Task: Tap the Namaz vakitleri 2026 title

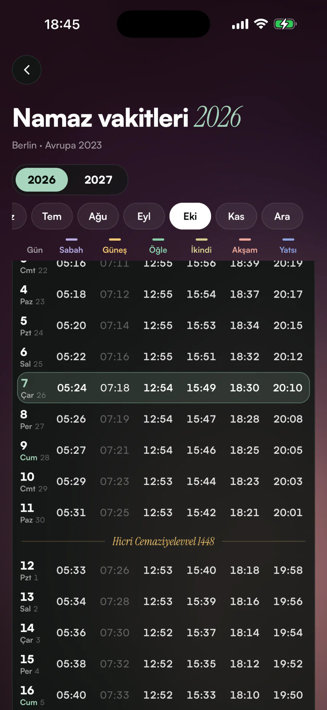Action: 127,118
